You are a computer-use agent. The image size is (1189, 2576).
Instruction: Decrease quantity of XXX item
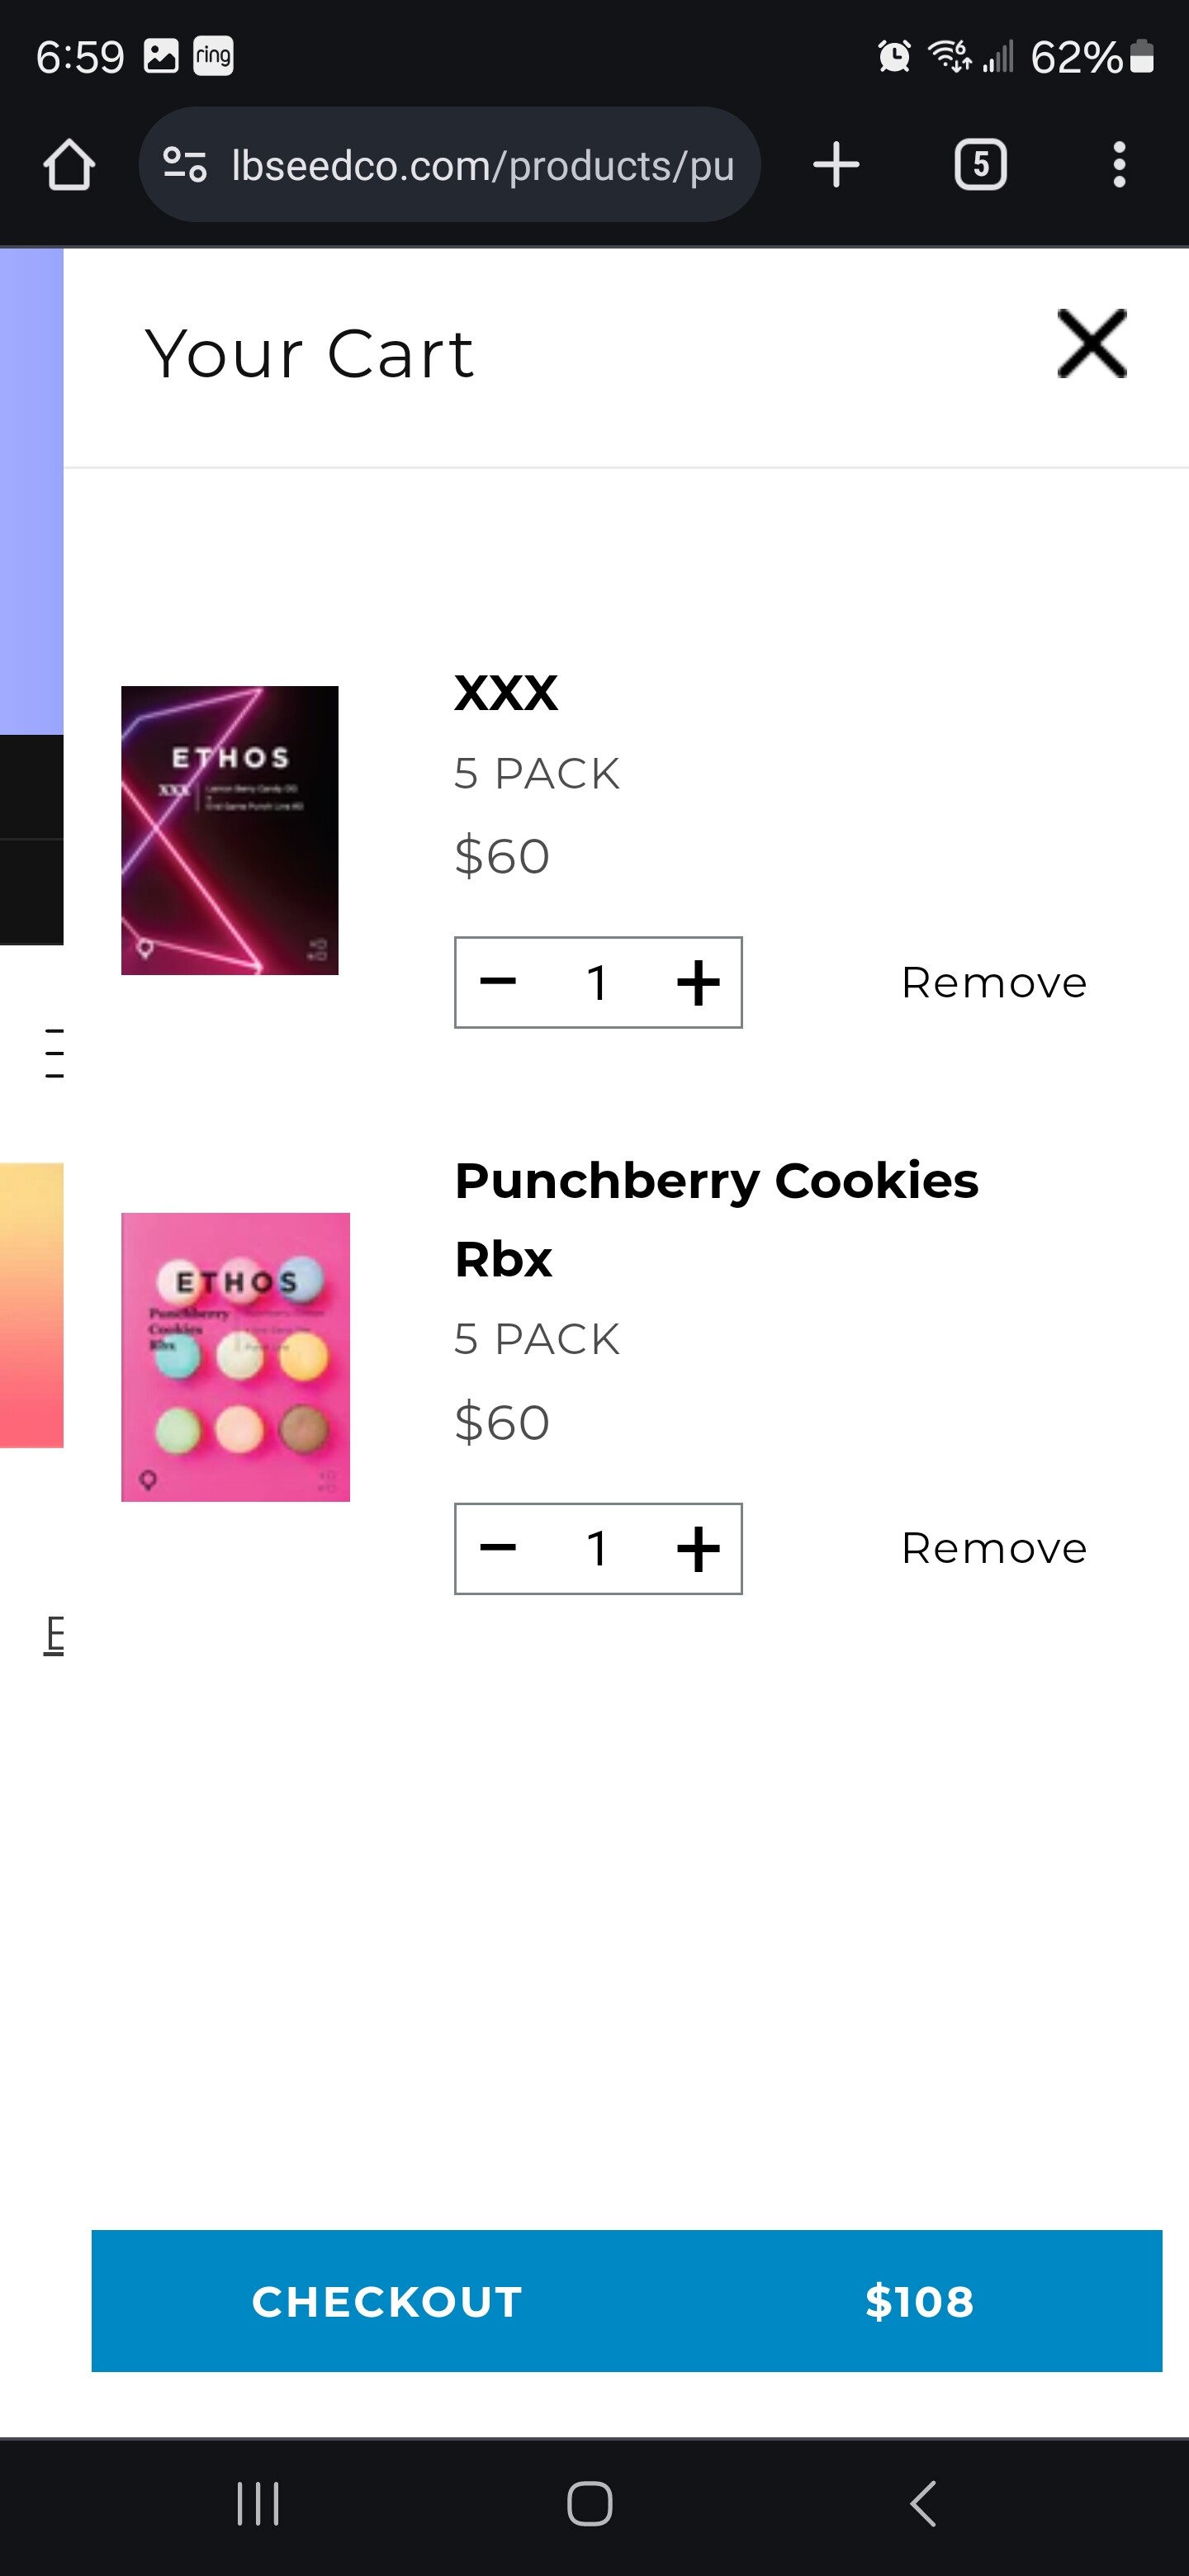[x=498, y=982]
